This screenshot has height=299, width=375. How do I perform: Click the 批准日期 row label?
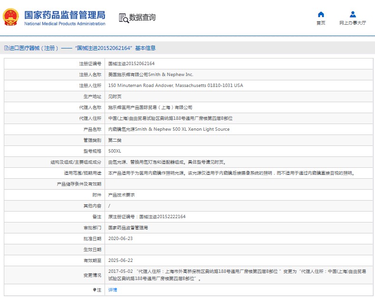92,239
